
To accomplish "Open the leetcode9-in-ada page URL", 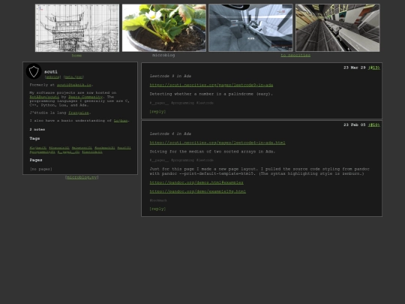I will (x=211, y=85).
